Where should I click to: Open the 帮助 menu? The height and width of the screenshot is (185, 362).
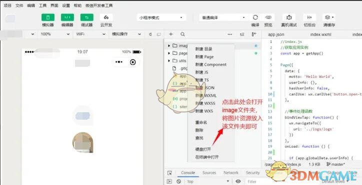(x=77, y=5)
